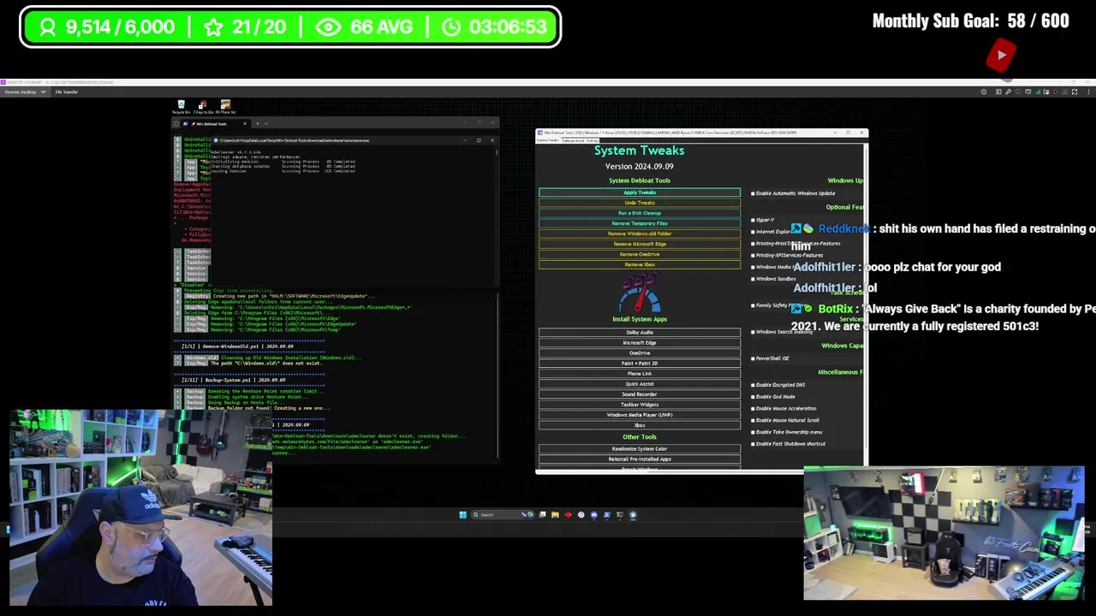Select the 7 Days to Die desktop icon

[x=203, y=107]
